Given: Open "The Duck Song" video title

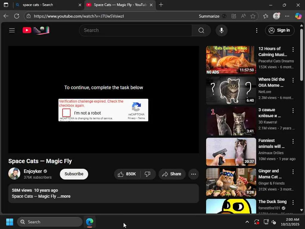Looking at the screenshot, I should (x=272, y=202).
